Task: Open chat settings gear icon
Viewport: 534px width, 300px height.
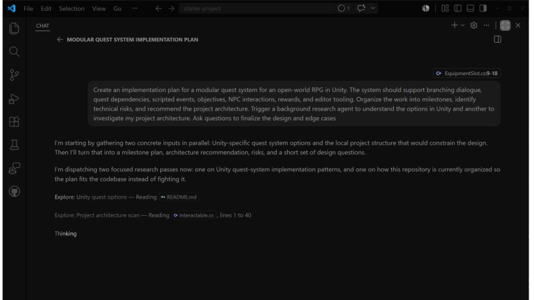Action: (473, 25)
